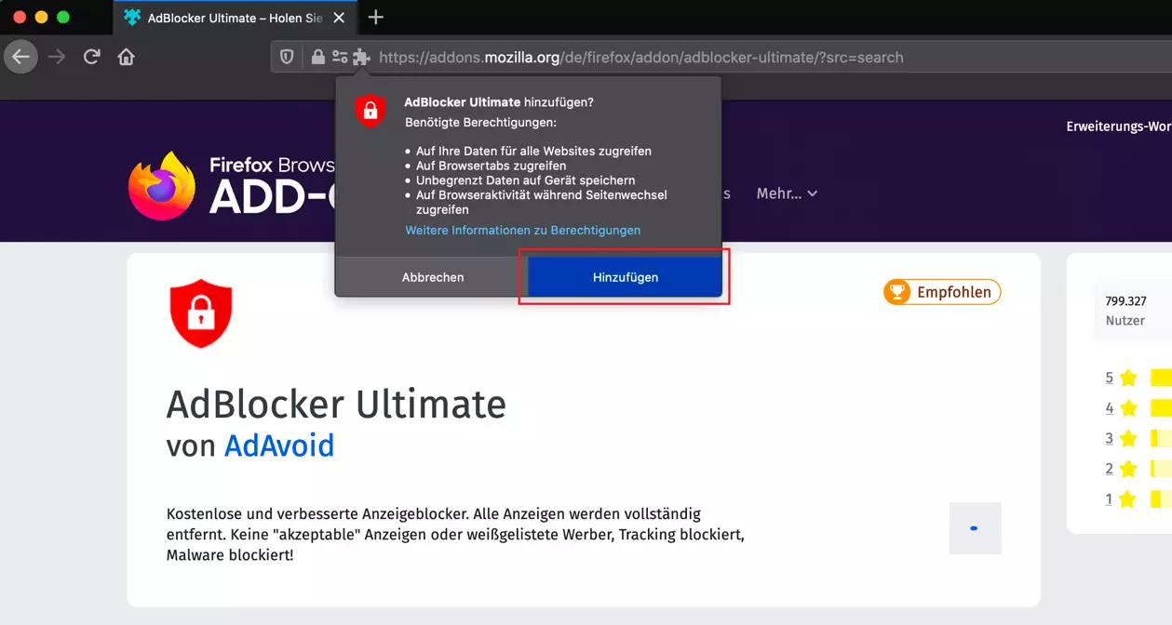Click the macOS green fullscreen button
This screenshot has width=1172, height=625.
click(x=63, y=18)
